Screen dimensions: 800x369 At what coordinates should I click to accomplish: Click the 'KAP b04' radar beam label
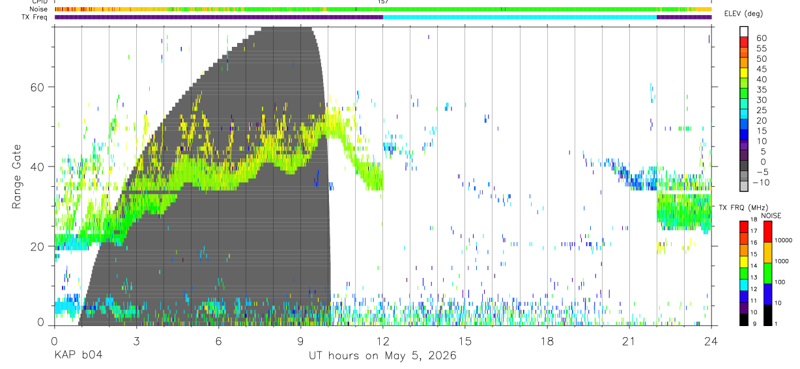click(x=78, y=356)
